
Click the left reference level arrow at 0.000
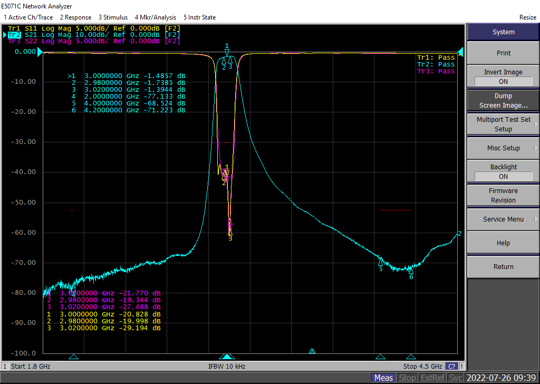coord(40,52)
